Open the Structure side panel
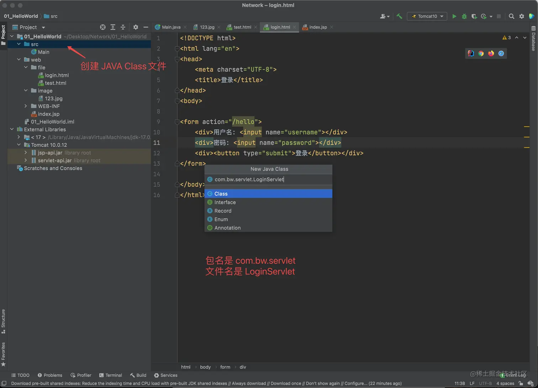 4,321
